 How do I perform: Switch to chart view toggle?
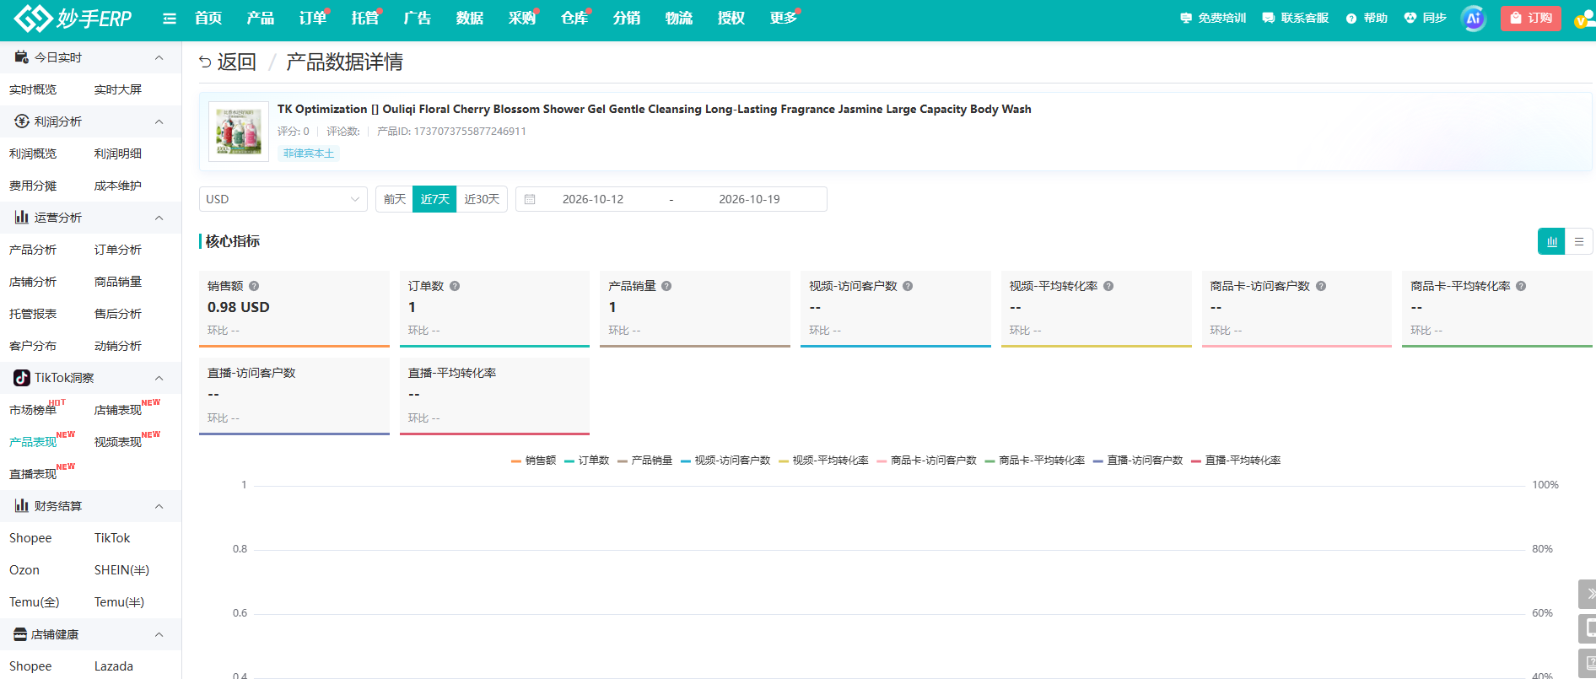[x=1551, y=241]
